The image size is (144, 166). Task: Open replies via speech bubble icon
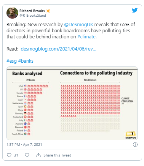click(x=27, y=155)
